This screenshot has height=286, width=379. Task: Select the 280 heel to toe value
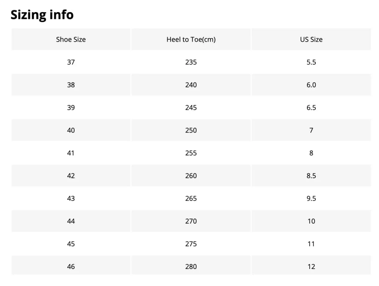tap(191, 267)
